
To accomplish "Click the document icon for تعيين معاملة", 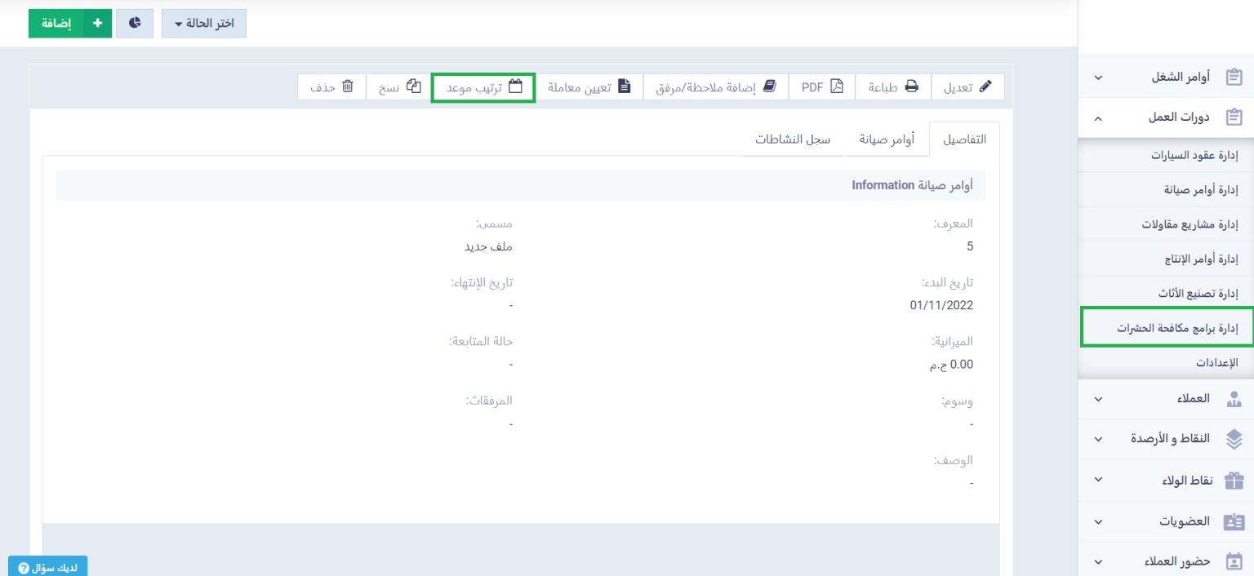I will pyautogui.click(x=625, y=86).
